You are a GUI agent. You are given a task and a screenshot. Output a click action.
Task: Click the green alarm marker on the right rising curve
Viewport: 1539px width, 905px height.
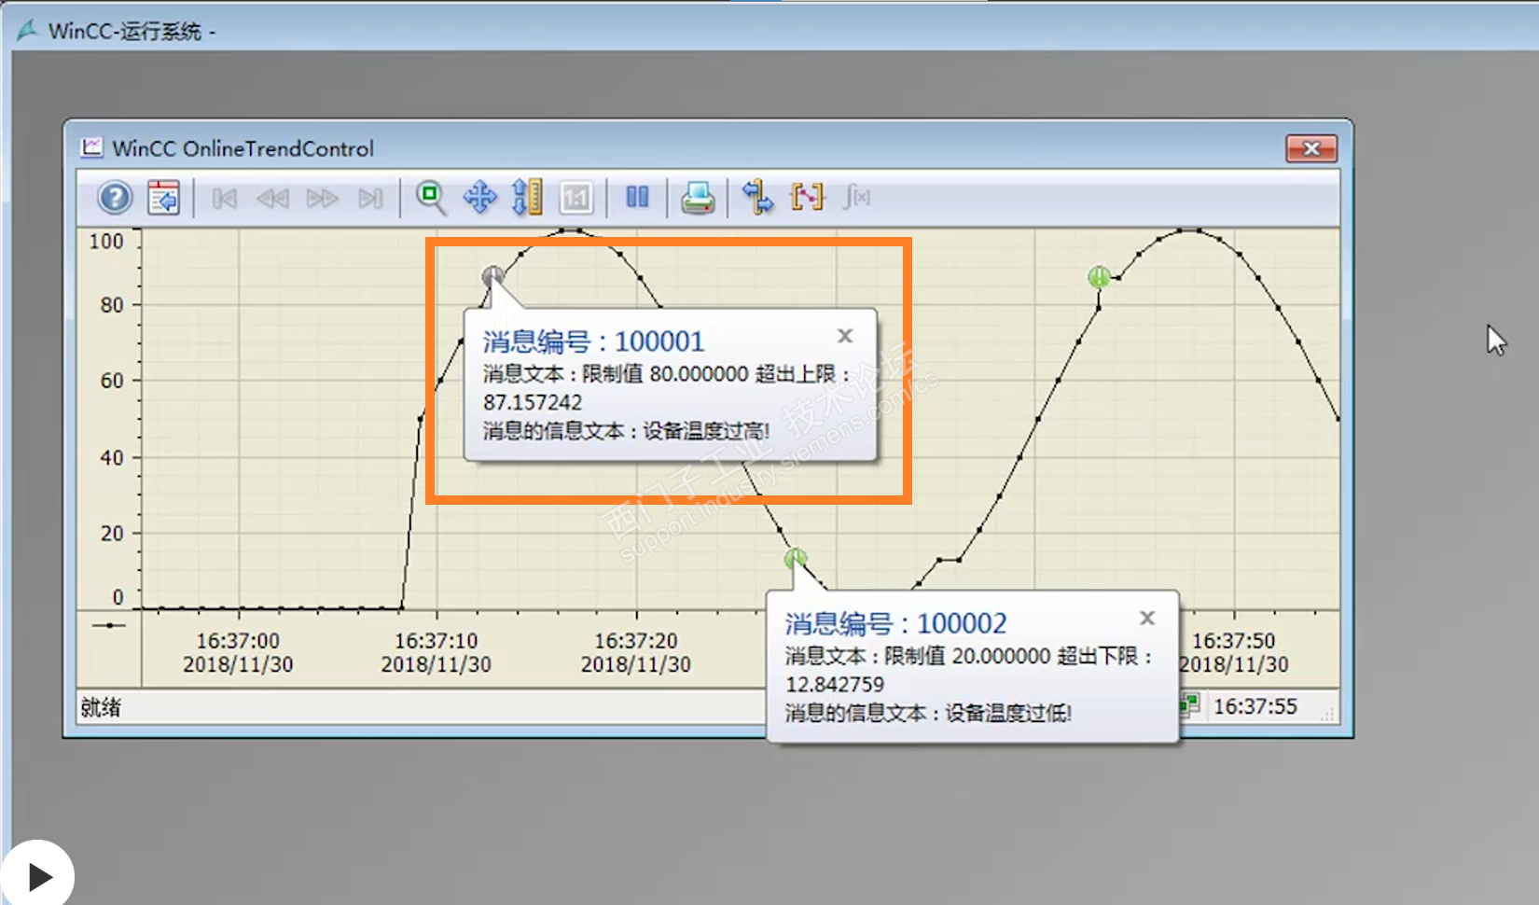(x=1100, y=277)
